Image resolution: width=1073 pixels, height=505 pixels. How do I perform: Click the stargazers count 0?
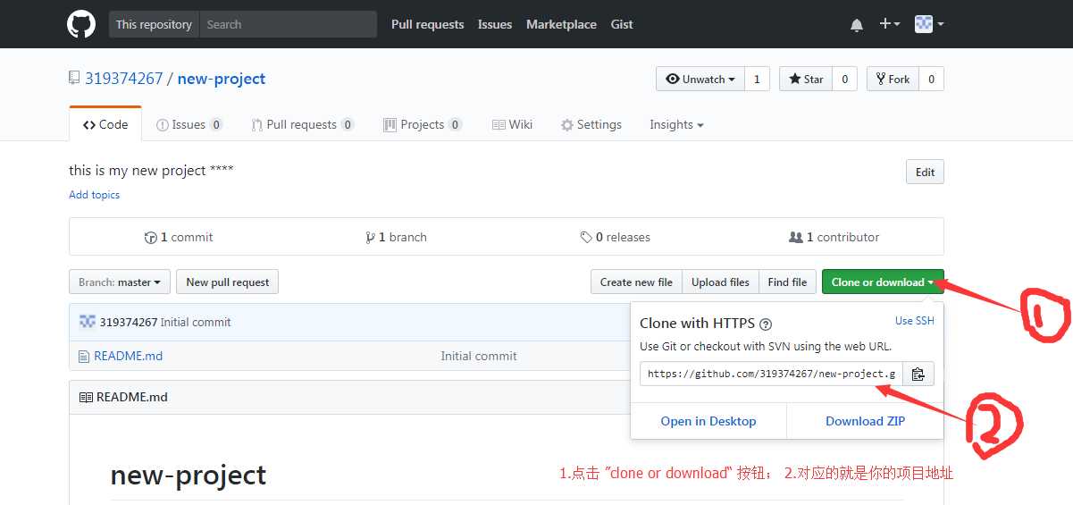[844, 79]
